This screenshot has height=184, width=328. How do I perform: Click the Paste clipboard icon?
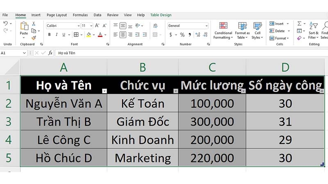click(x=24, y=26)
